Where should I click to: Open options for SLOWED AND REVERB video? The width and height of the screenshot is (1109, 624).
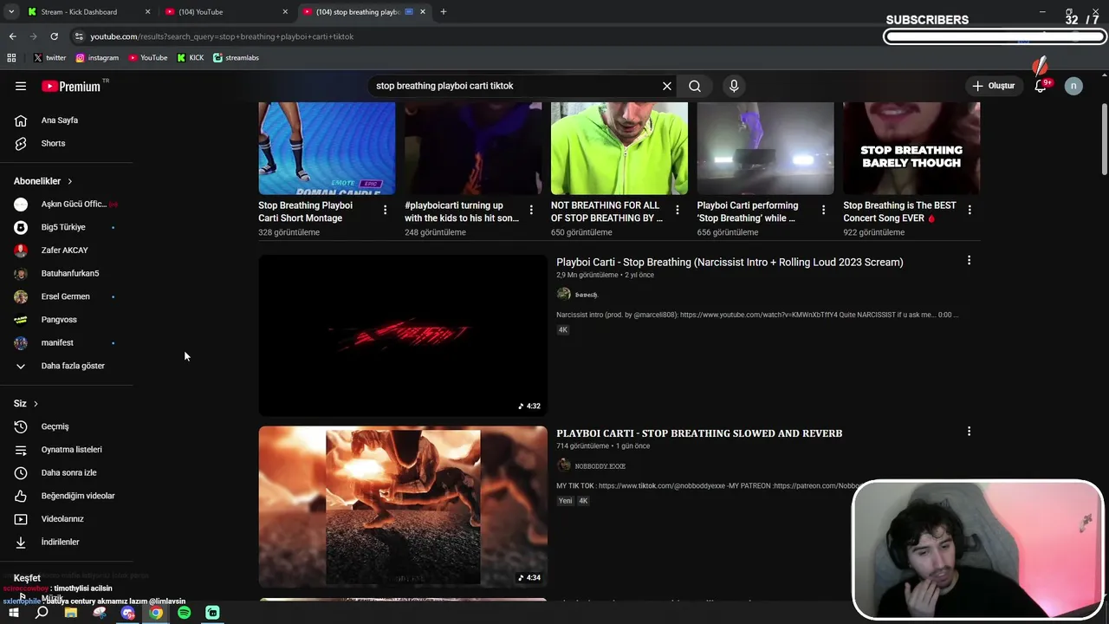(969, 431)
